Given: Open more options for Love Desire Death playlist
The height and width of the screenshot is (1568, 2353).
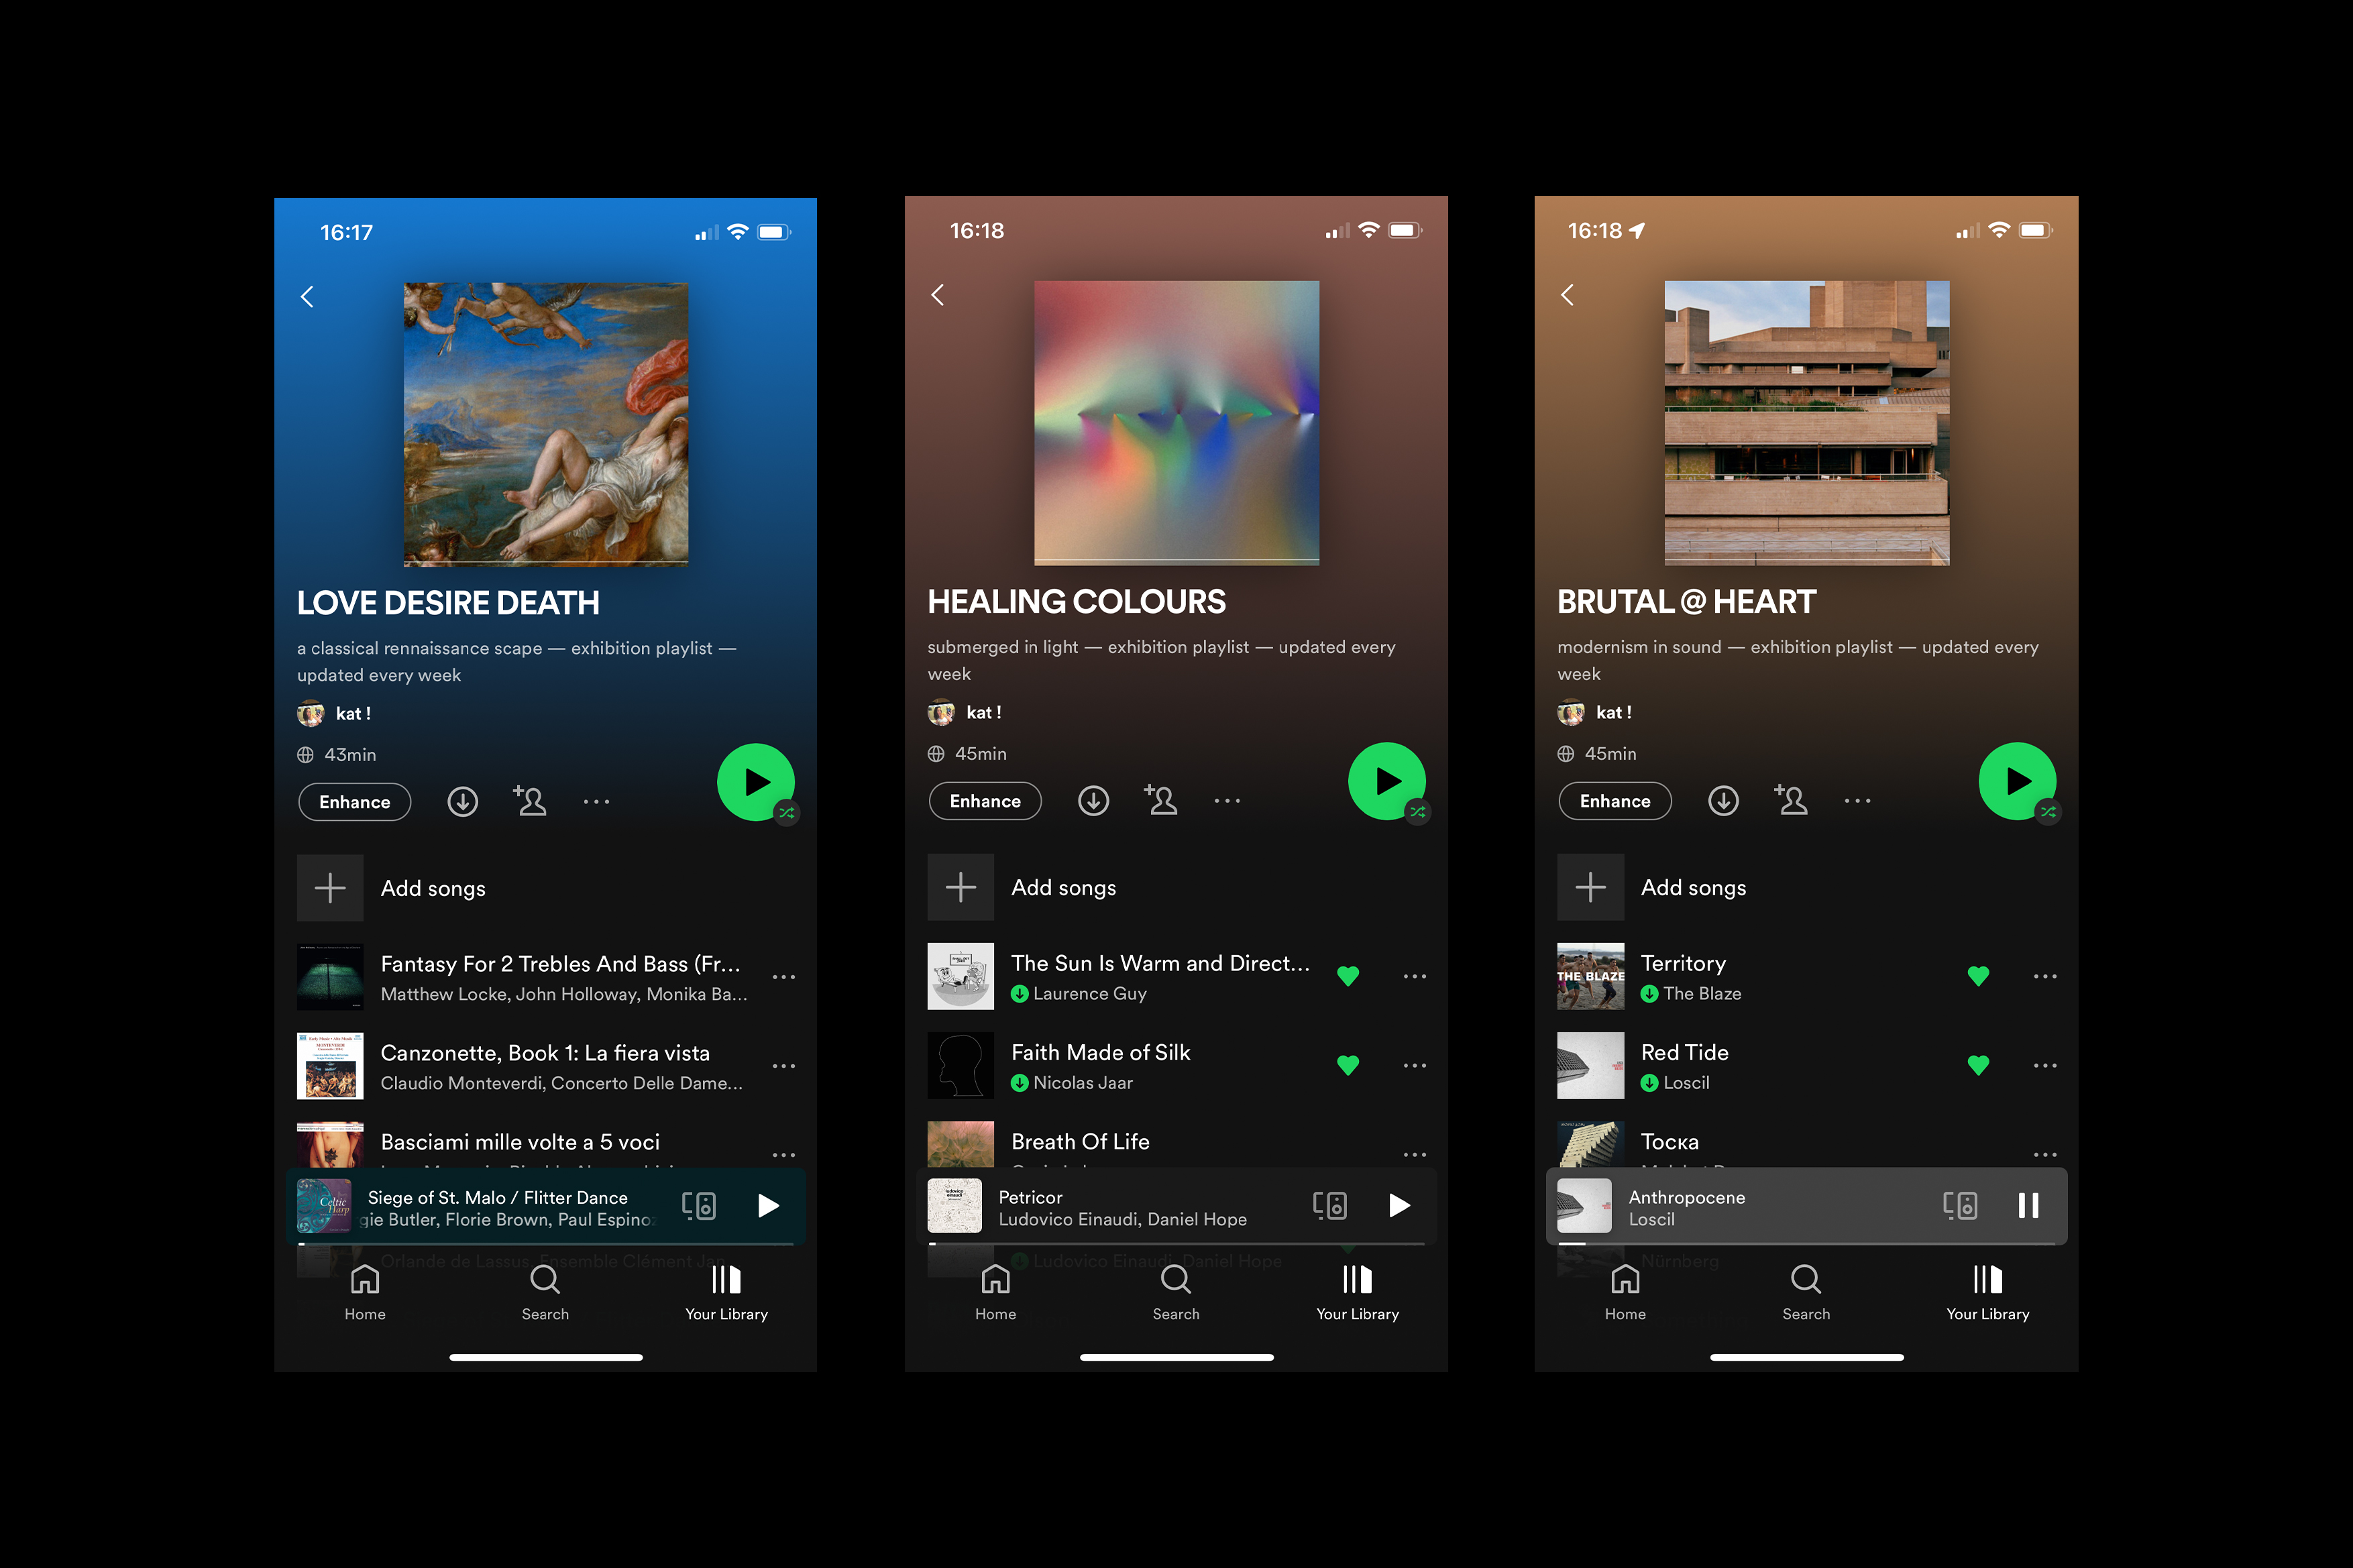Looking at the screenshot, I should 596,802.
